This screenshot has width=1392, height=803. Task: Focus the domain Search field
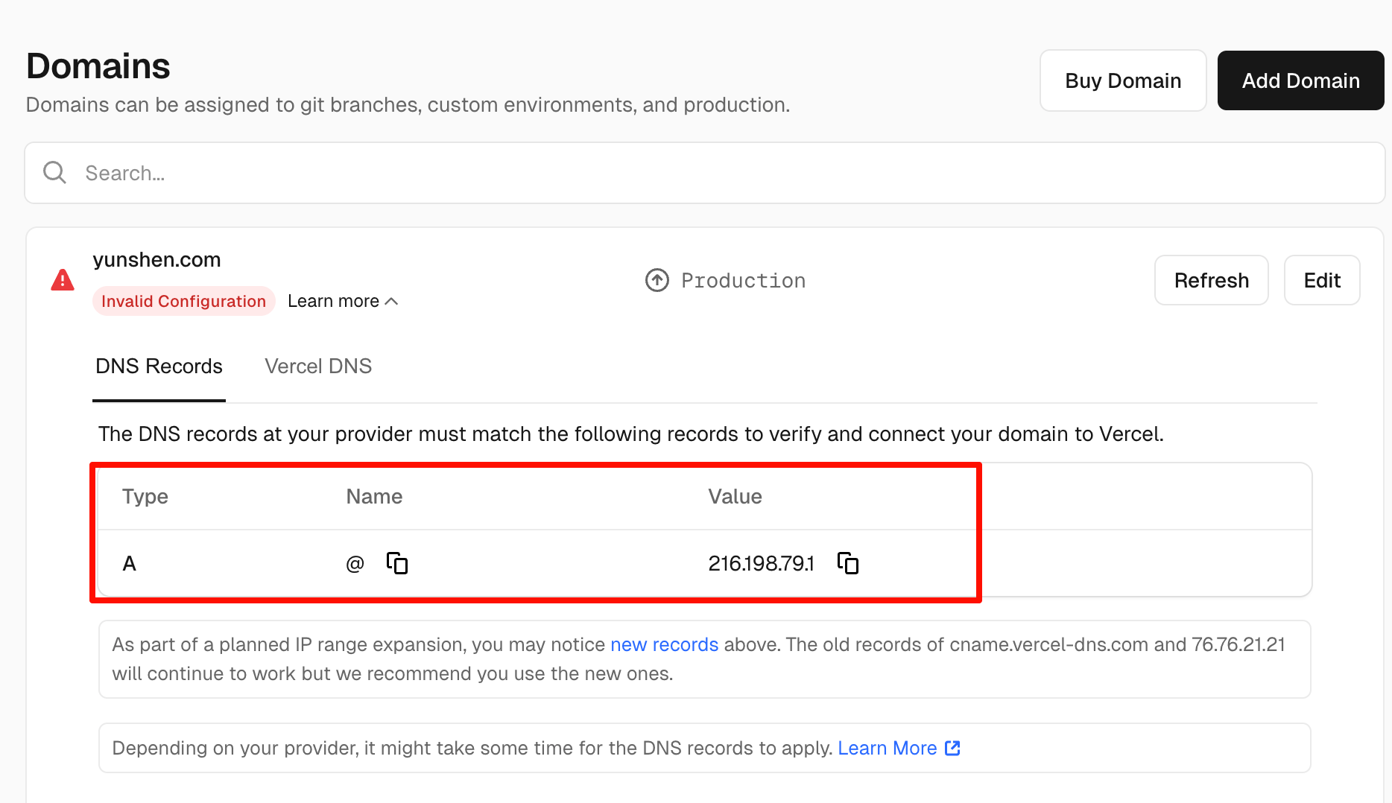coord(671,173)
